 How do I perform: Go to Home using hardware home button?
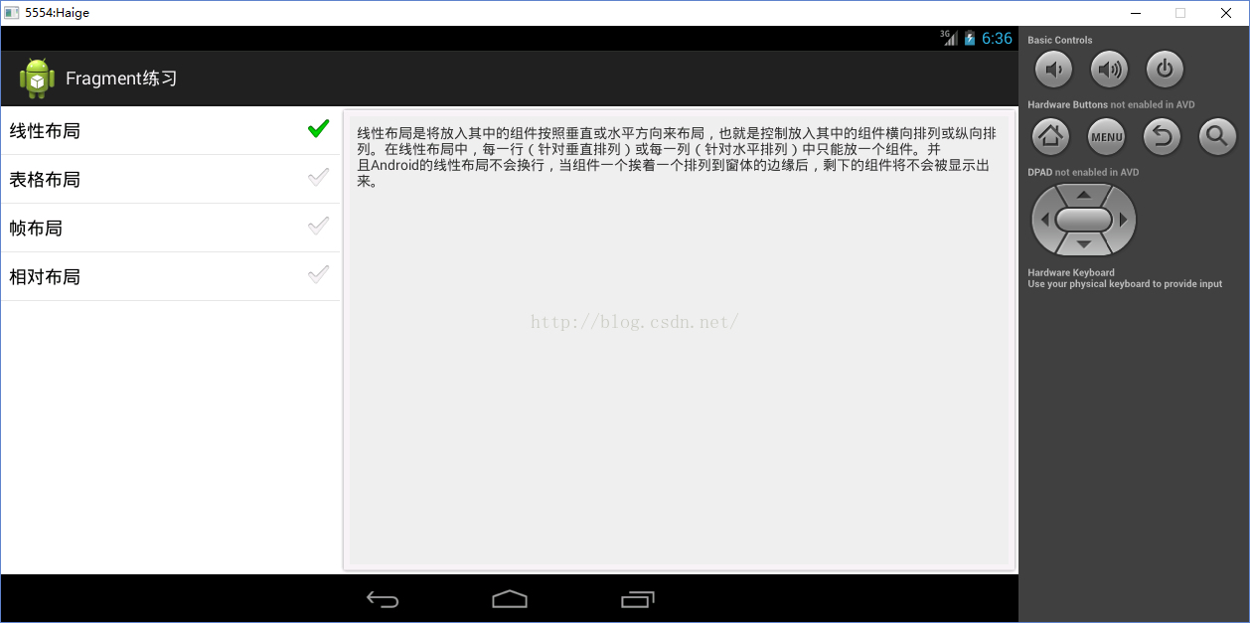(1051, 136)
